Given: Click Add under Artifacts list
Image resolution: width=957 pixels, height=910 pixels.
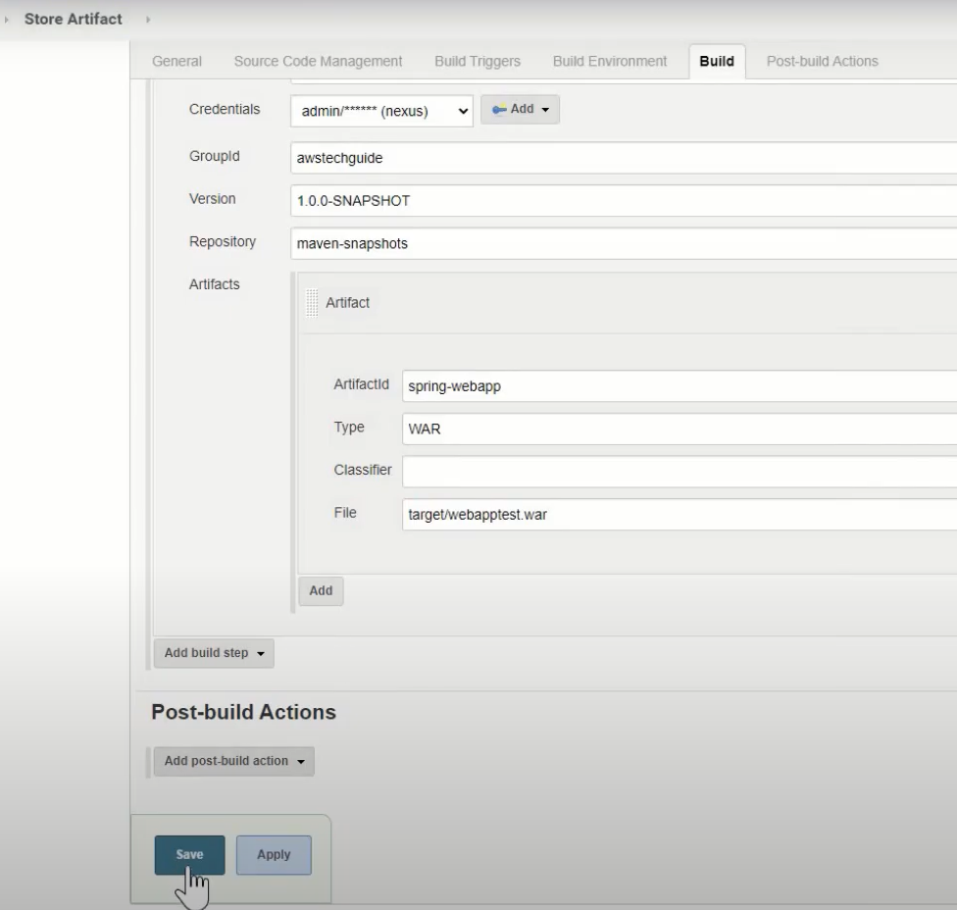Looking at the screenshot, I should (321, 590).
